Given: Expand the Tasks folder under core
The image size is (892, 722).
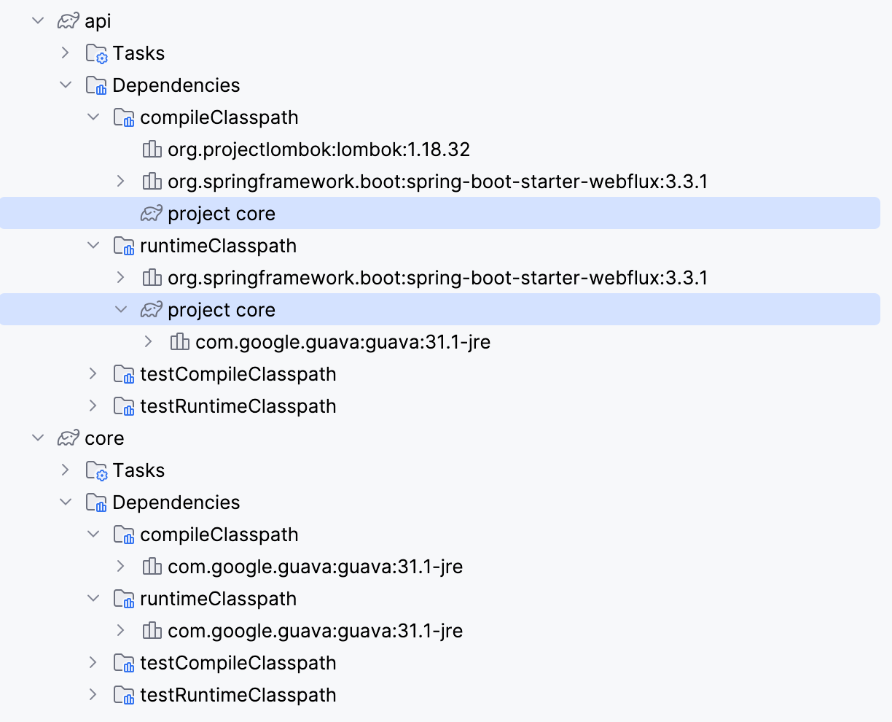Looking at the screenshot, I should 66,470.
